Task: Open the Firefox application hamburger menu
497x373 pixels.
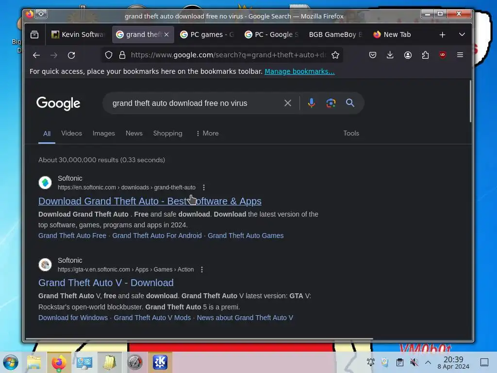Action: click(460, 55)
